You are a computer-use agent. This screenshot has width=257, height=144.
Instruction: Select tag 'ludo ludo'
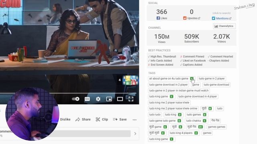point(155,115)
